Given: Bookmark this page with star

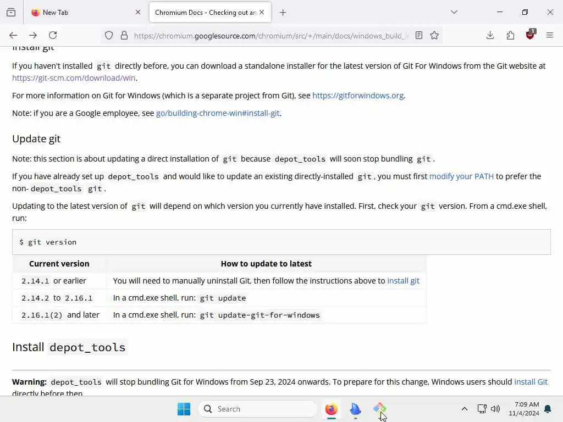Looking at the screenshot, I should tap(434, 35).
